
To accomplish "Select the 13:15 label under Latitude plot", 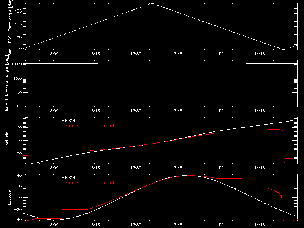I will click(x=95, y=225).
